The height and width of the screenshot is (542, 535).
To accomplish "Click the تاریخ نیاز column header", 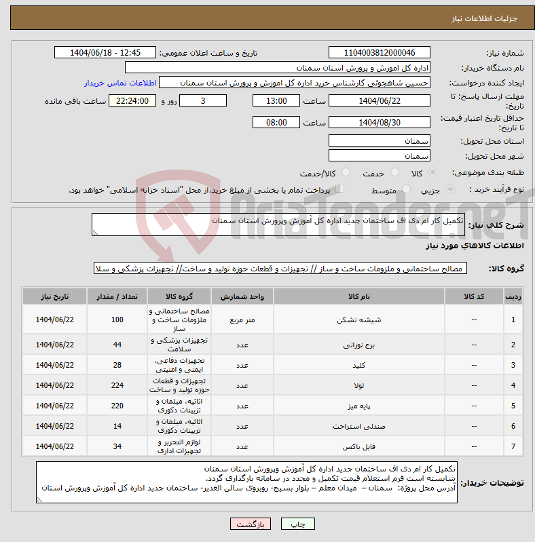I will [x=55, y=296].
